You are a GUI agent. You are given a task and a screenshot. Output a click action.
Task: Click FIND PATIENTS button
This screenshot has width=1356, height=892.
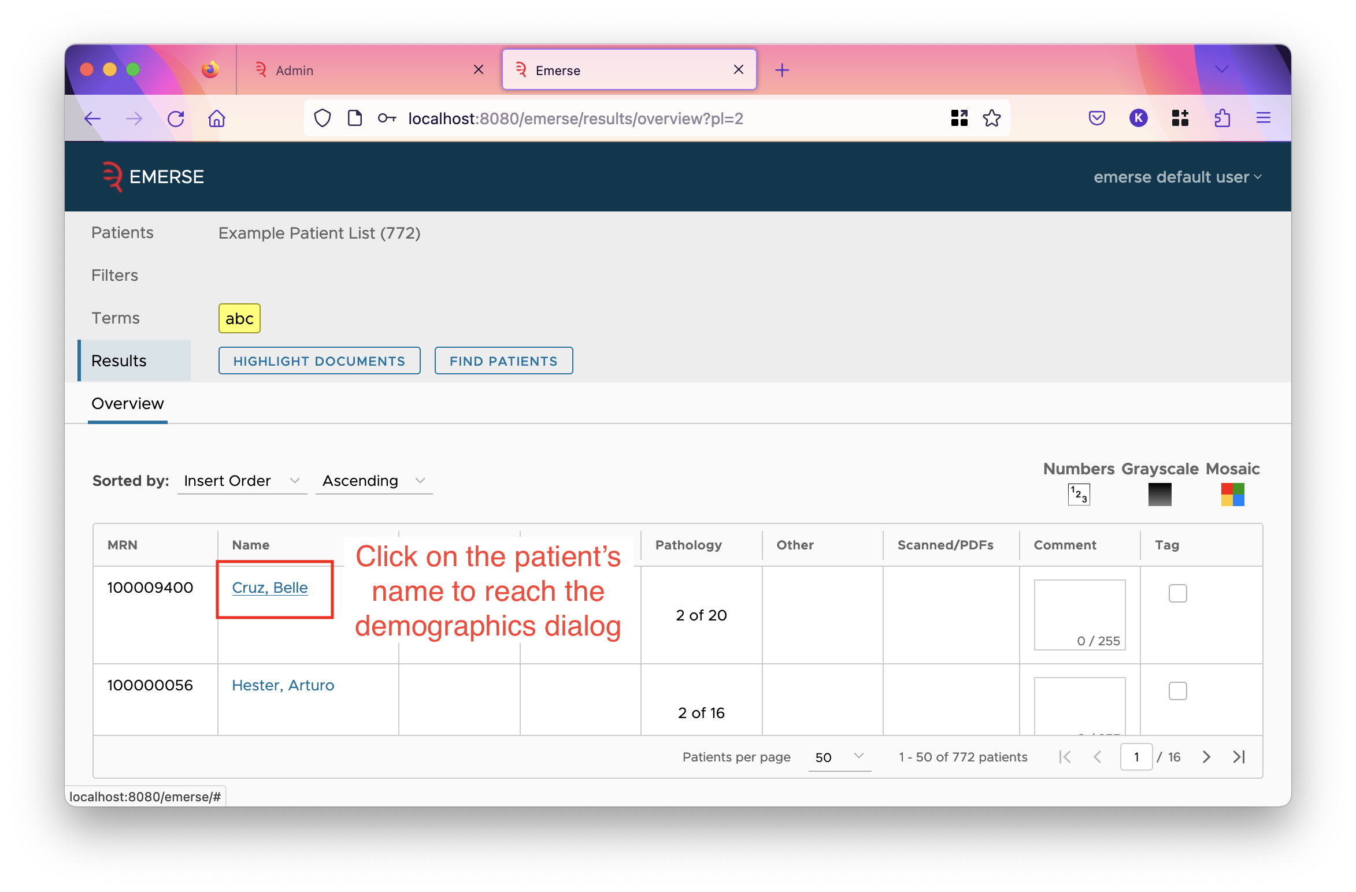tap(503, 360)
